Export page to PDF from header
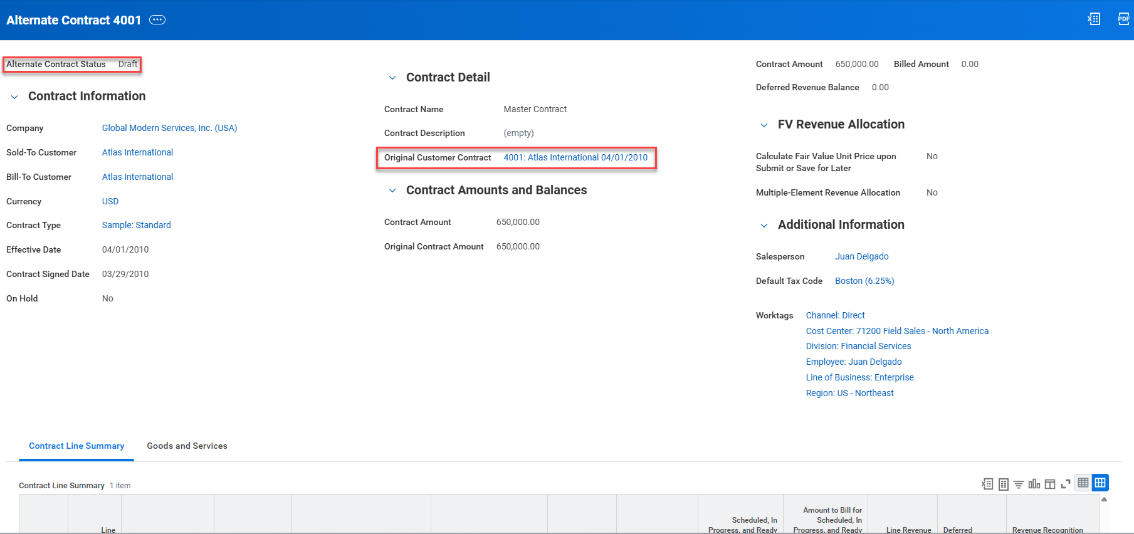 tap(1123, 19)
